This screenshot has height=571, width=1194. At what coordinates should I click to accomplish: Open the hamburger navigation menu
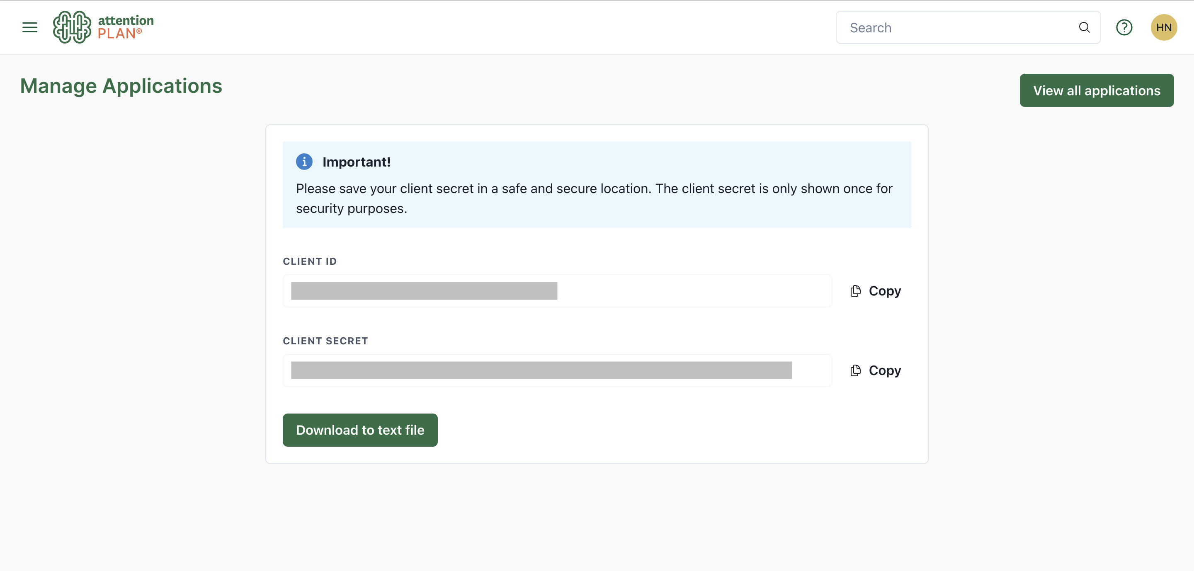pos(30,27)
